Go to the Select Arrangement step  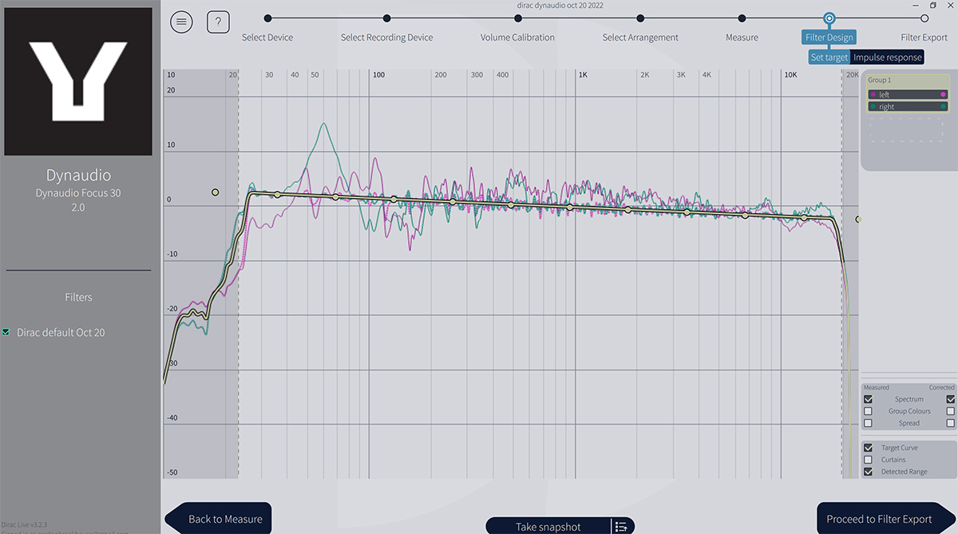pos(640,38)
